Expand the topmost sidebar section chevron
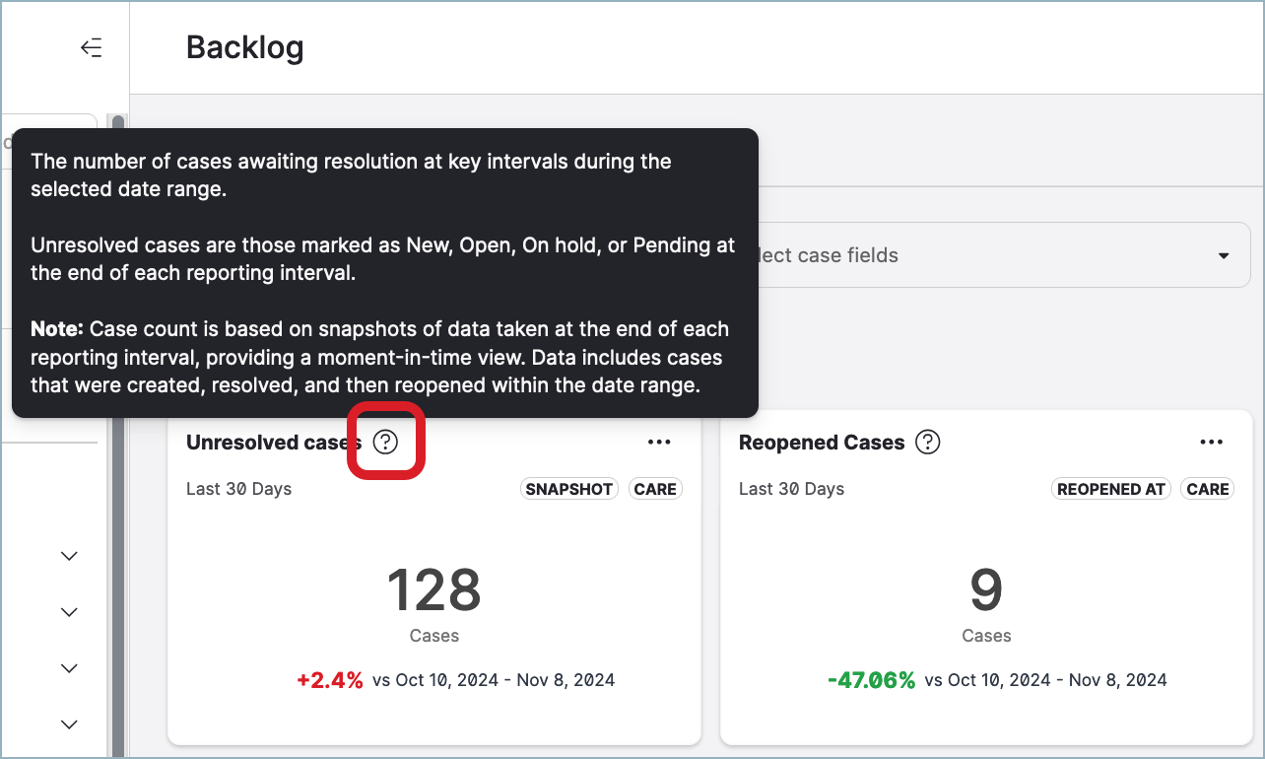 (x=68, y=555)
